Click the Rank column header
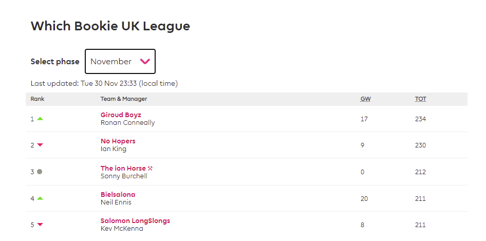The image size is (486, 241). pyautogui.click(x=38, y=99)
